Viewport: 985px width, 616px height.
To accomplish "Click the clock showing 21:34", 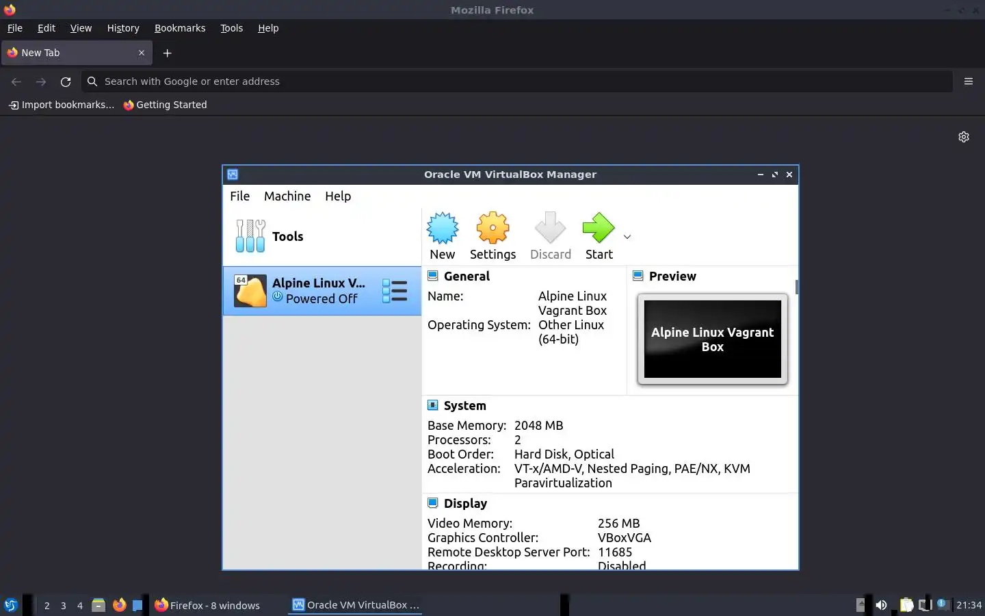I will point(969,605).
